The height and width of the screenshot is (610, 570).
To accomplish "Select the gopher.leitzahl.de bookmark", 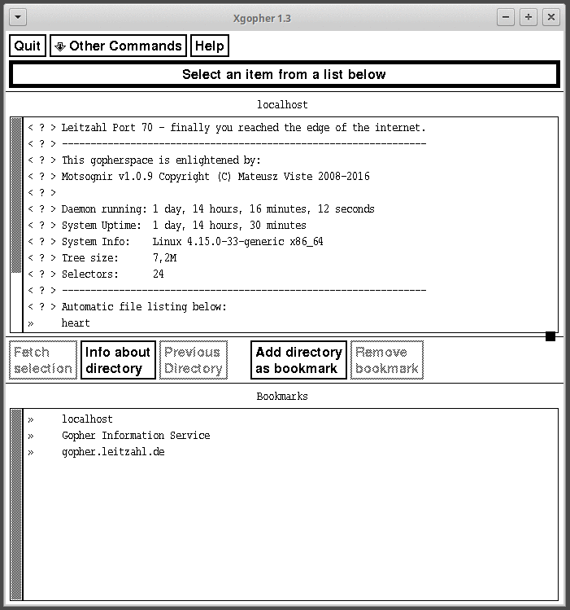I will click(x=112, y=452).
